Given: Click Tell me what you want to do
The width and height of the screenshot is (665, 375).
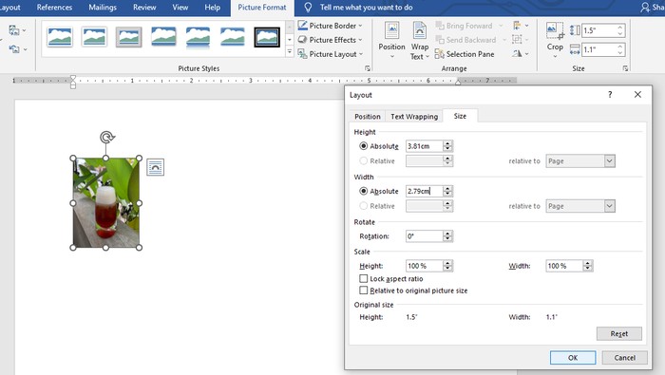Looking at the screenshot, I should pyautogui.click(x=366, y=8).
